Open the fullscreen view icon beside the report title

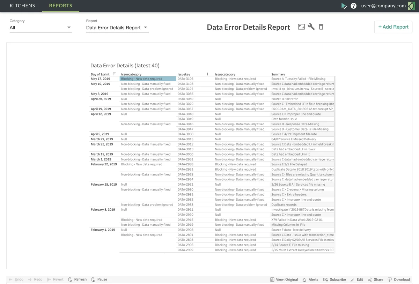(301, 27)
